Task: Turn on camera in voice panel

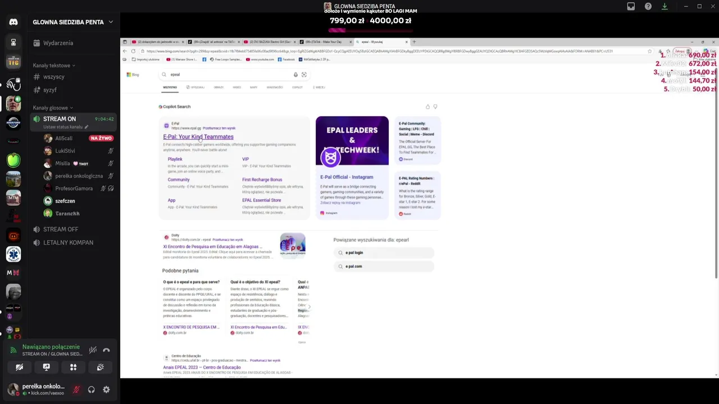Action: click(19, 367)
